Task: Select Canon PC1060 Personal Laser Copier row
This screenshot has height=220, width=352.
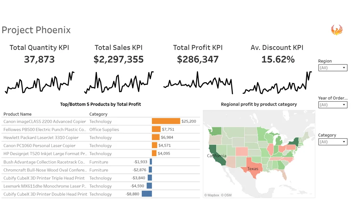Action: click(100, 146)
